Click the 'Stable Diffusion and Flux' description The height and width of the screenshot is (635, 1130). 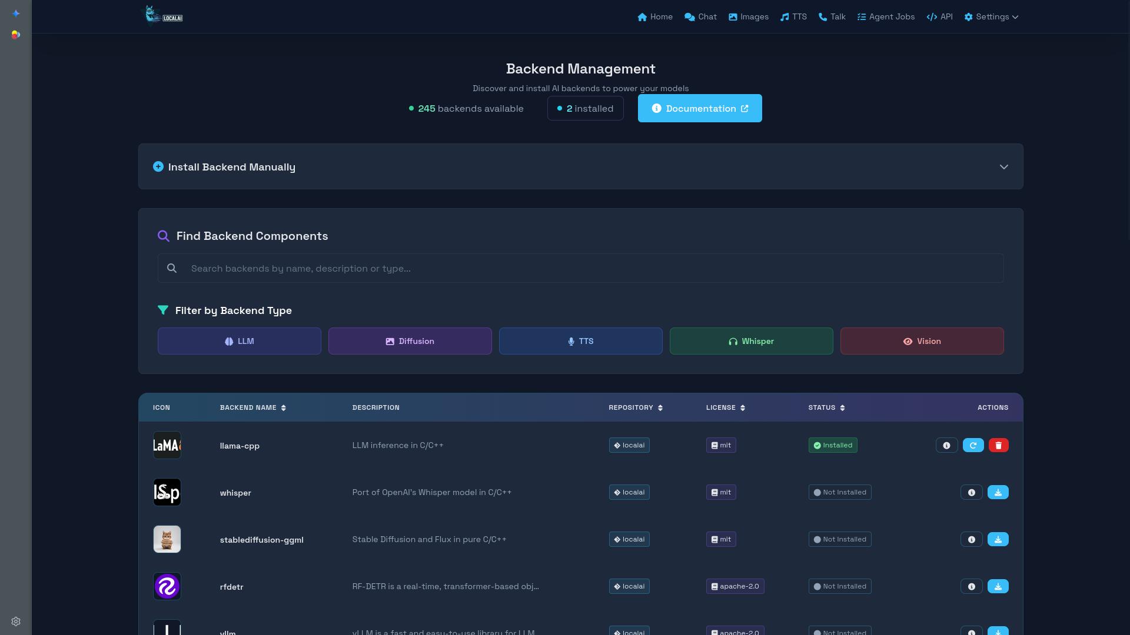click(429, 539)
